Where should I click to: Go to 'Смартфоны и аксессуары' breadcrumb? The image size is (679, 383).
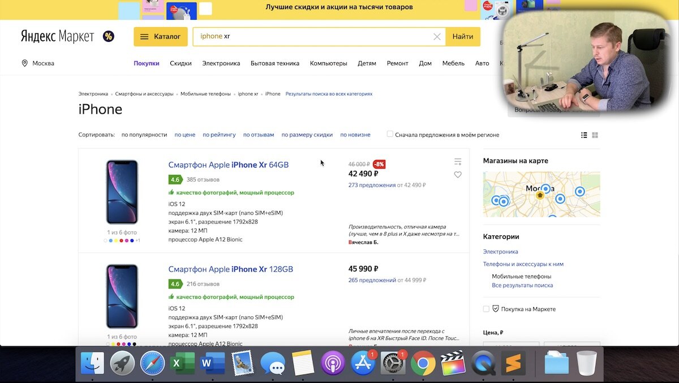coord(144,94)
